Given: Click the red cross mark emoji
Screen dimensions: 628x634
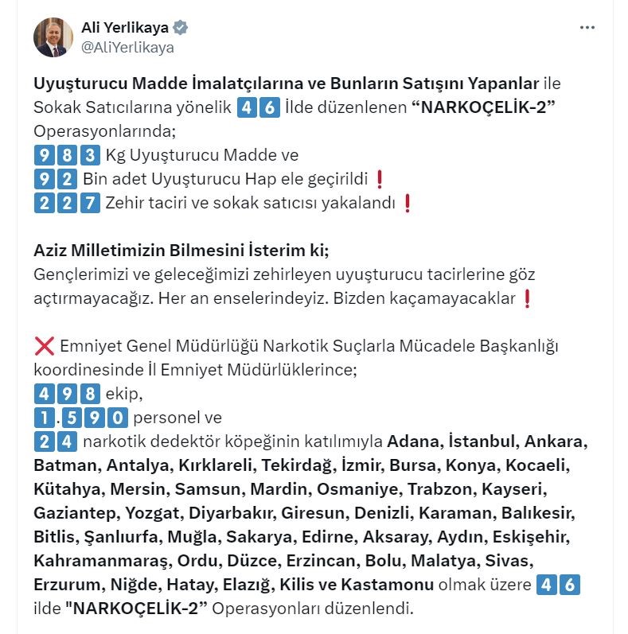Looking at the screenshot, I should pos(45,346).
